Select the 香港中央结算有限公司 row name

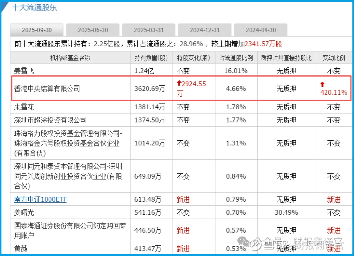(47, 88)
